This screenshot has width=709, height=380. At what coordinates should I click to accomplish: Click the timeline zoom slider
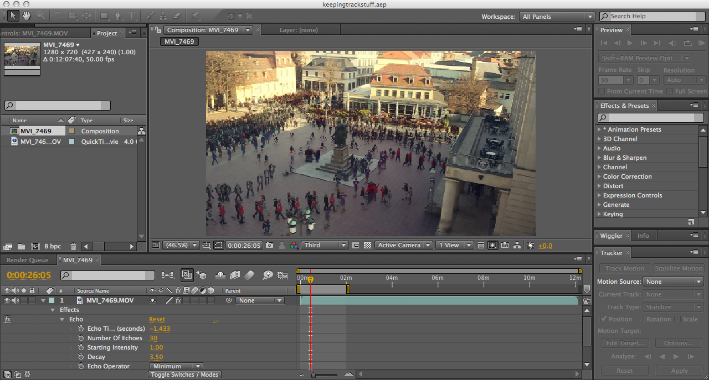(314, 375)
